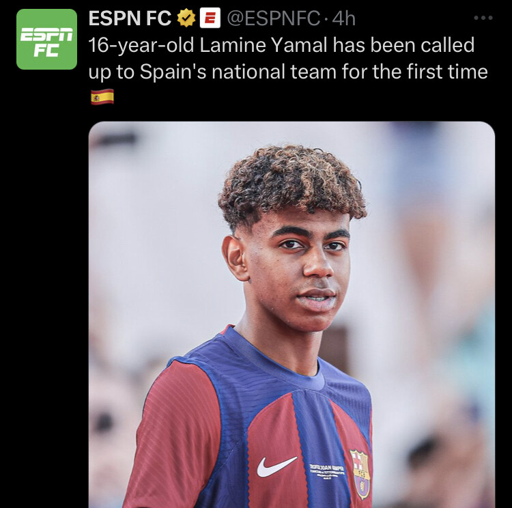Open the three-dot more options menu
Viewport: 512px width, 508px height.
(483, 18)
